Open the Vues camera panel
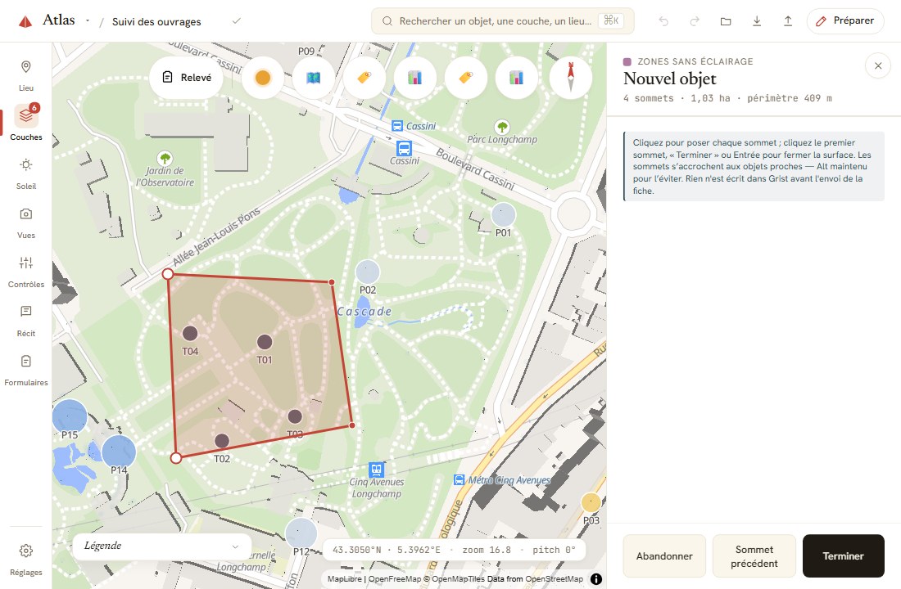901x589 pixels. [x=26, y=223]
